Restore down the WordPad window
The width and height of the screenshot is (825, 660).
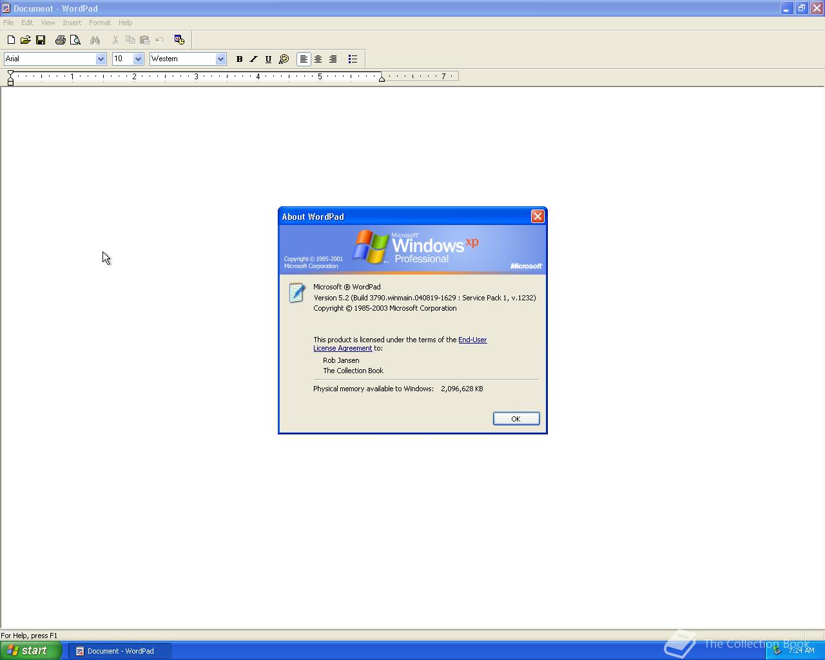click(802, 8)
